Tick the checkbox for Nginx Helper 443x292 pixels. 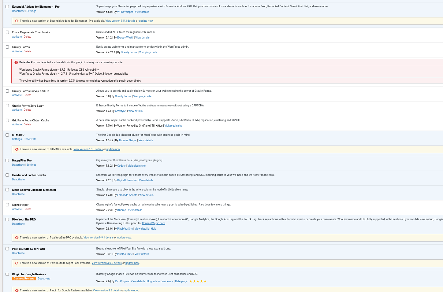[7, 205]
